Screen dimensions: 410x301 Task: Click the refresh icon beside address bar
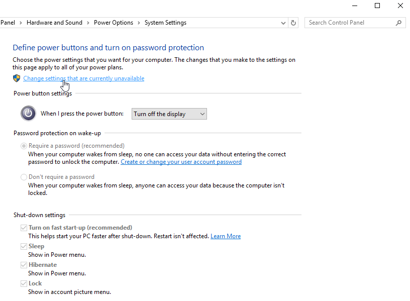294,23
